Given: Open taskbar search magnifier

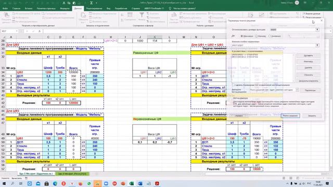Looking at the screenshot, I should tap(12, 183).
